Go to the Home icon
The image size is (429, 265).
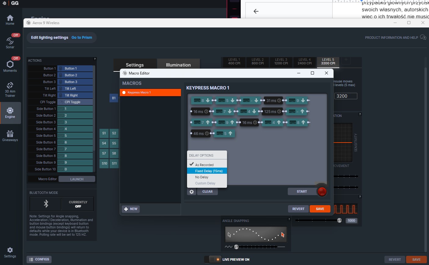tap(10, 20)
